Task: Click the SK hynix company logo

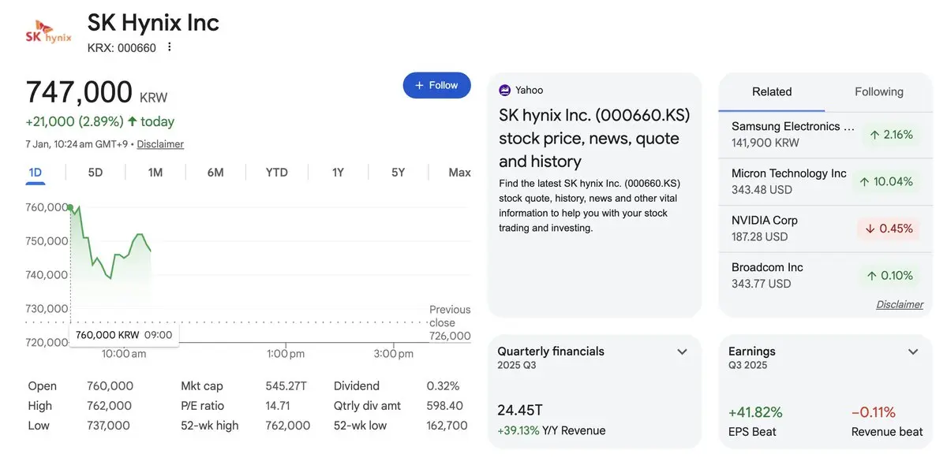Action: 48,35
